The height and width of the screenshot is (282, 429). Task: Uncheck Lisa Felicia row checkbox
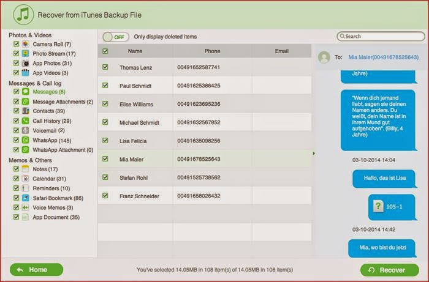(105, 140)
